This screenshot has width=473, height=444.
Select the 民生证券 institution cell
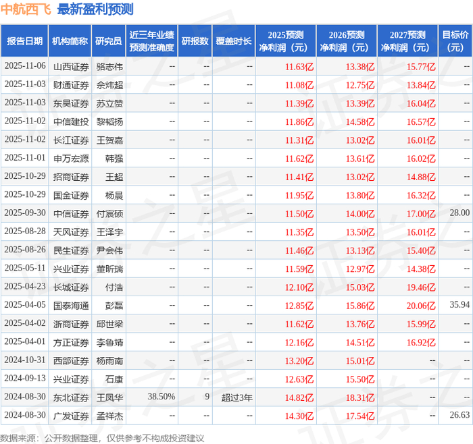click(71, 250)
